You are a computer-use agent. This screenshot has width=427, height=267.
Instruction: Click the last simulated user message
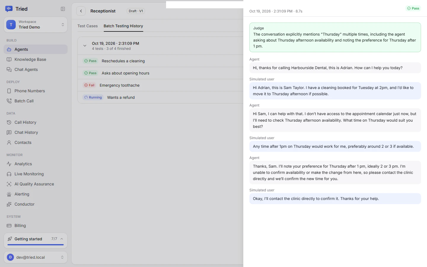(335, 198)
